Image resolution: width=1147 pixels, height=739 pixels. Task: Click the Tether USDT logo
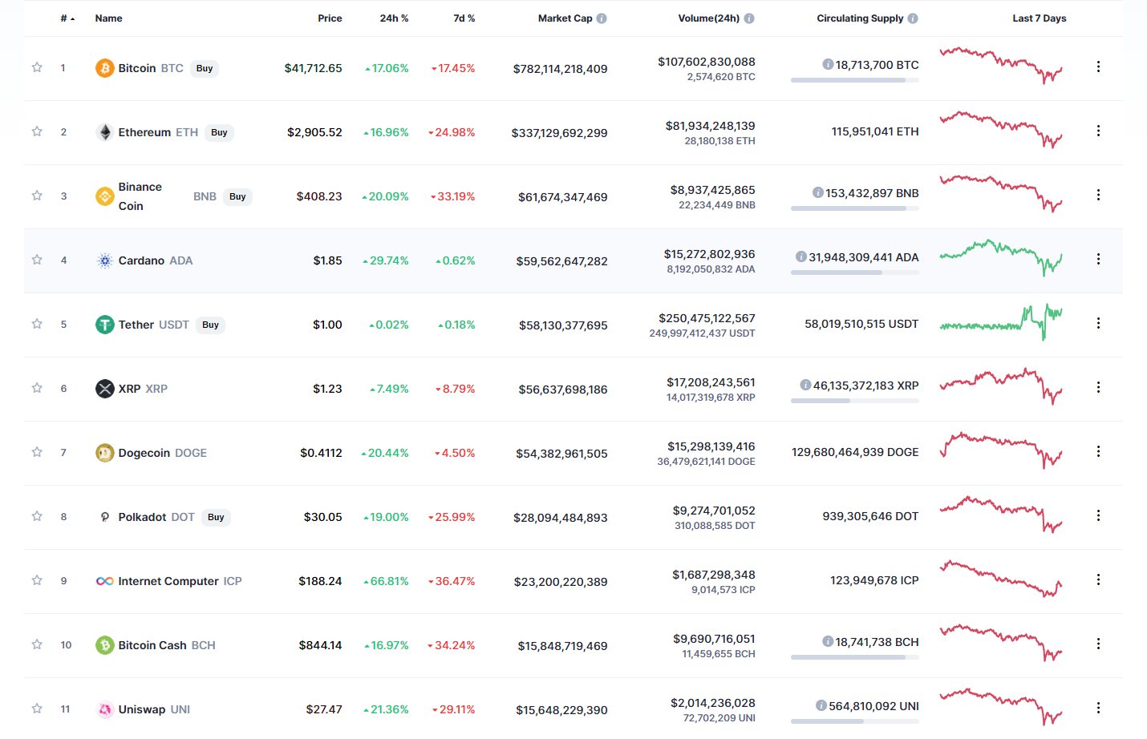coord(104,324)
